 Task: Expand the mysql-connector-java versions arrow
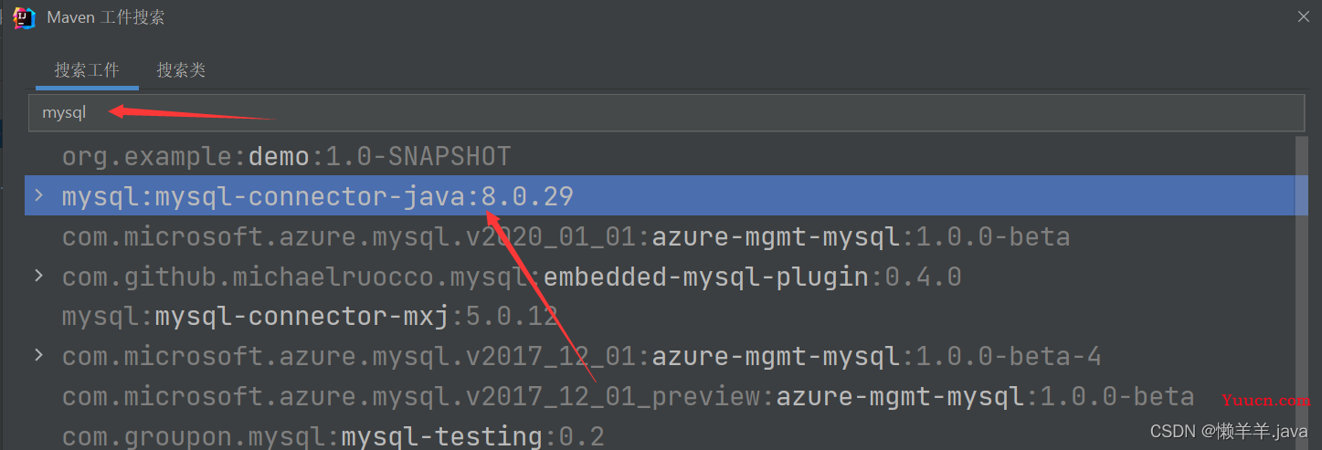(38, 195)
